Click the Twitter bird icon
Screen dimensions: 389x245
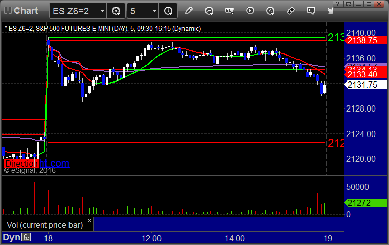pyautogui.click(x=330, y=11)
